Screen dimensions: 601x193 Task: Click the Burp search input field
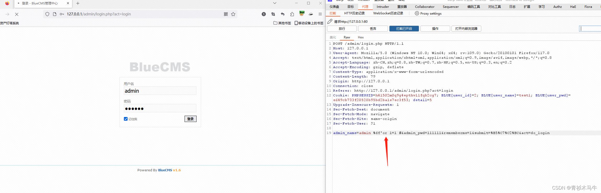[x=590, y=29]
